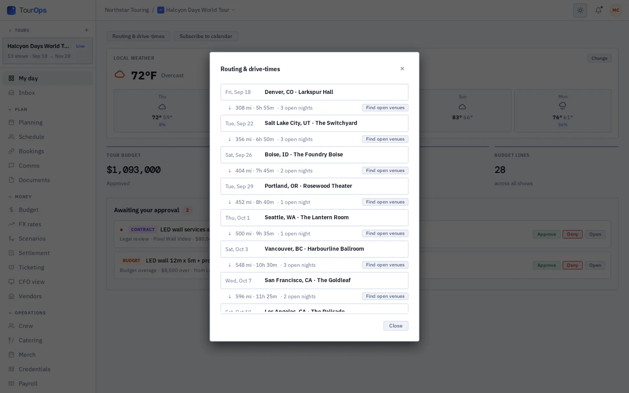The width and height of the screenshot is (629, 393).
Task: Open Bookings link icon in sidebar
Action: pyautogui.click(x=11, y=151)
